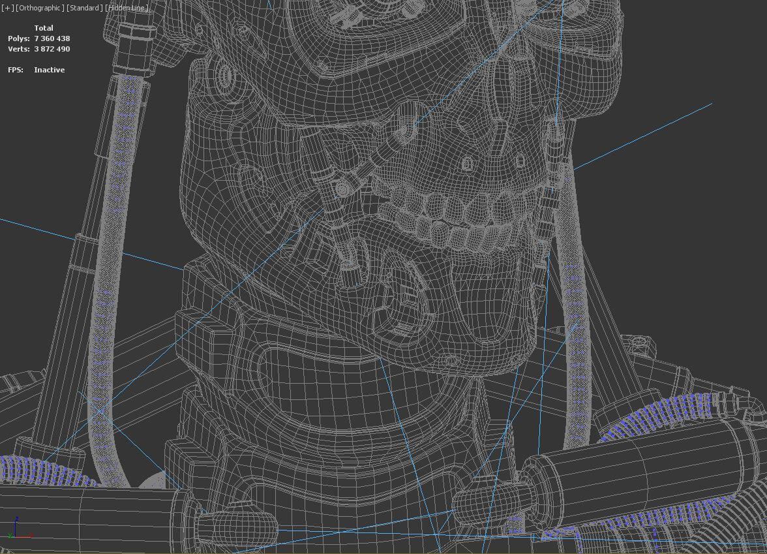Select the blue coil spring at bottom left
767x554 pixels.
coord(33,470)
